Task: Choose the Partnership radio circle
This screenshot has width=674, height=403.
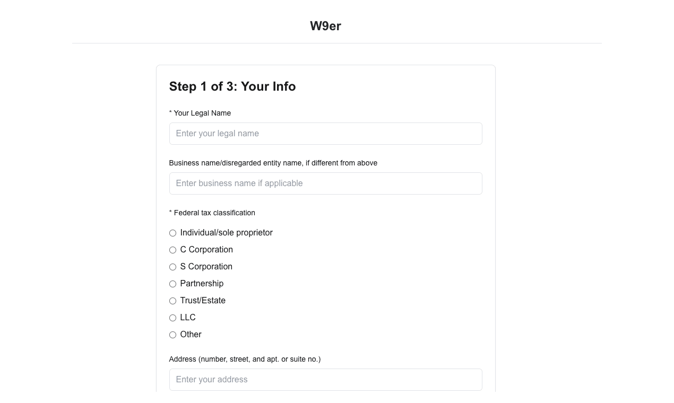Action: 172,284
